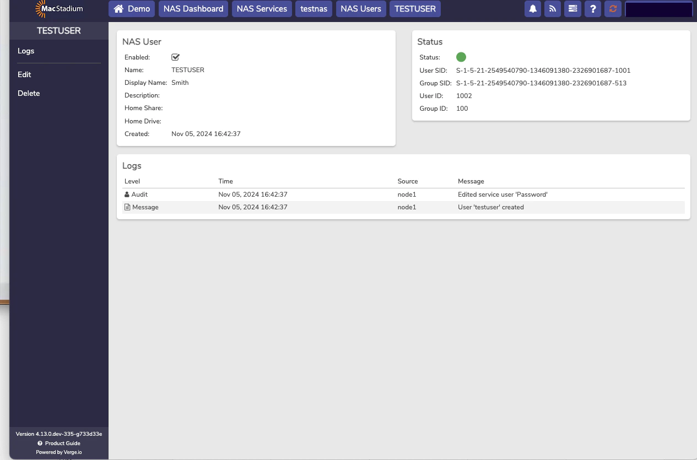
Task: Click the green status indicator
Action: coord(461,57)
